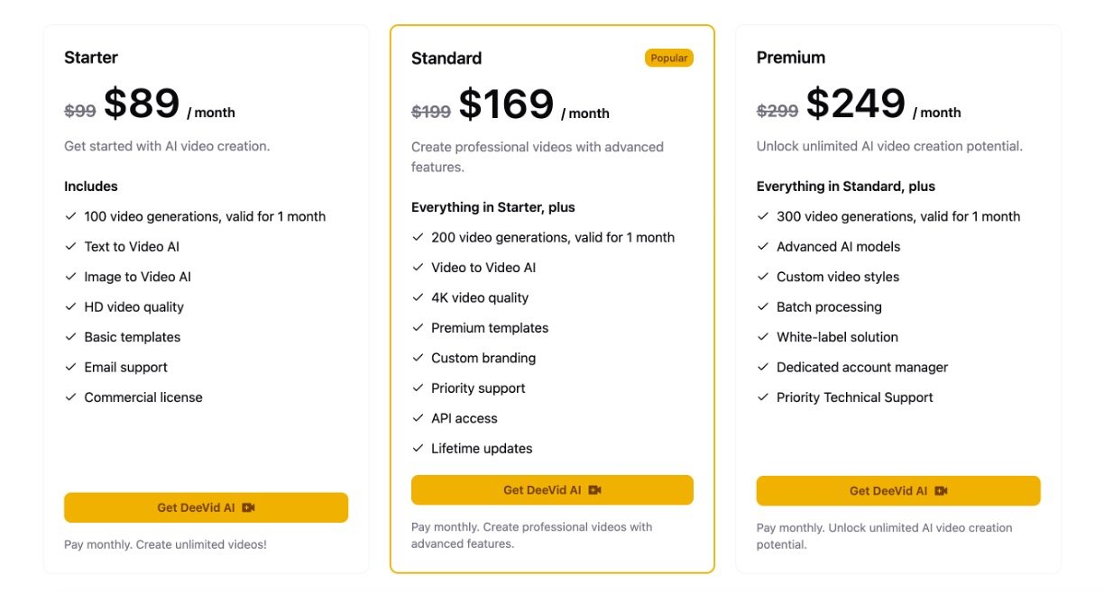
Task: Click the camera icon in Premium's button
Action: coord(941,491)
